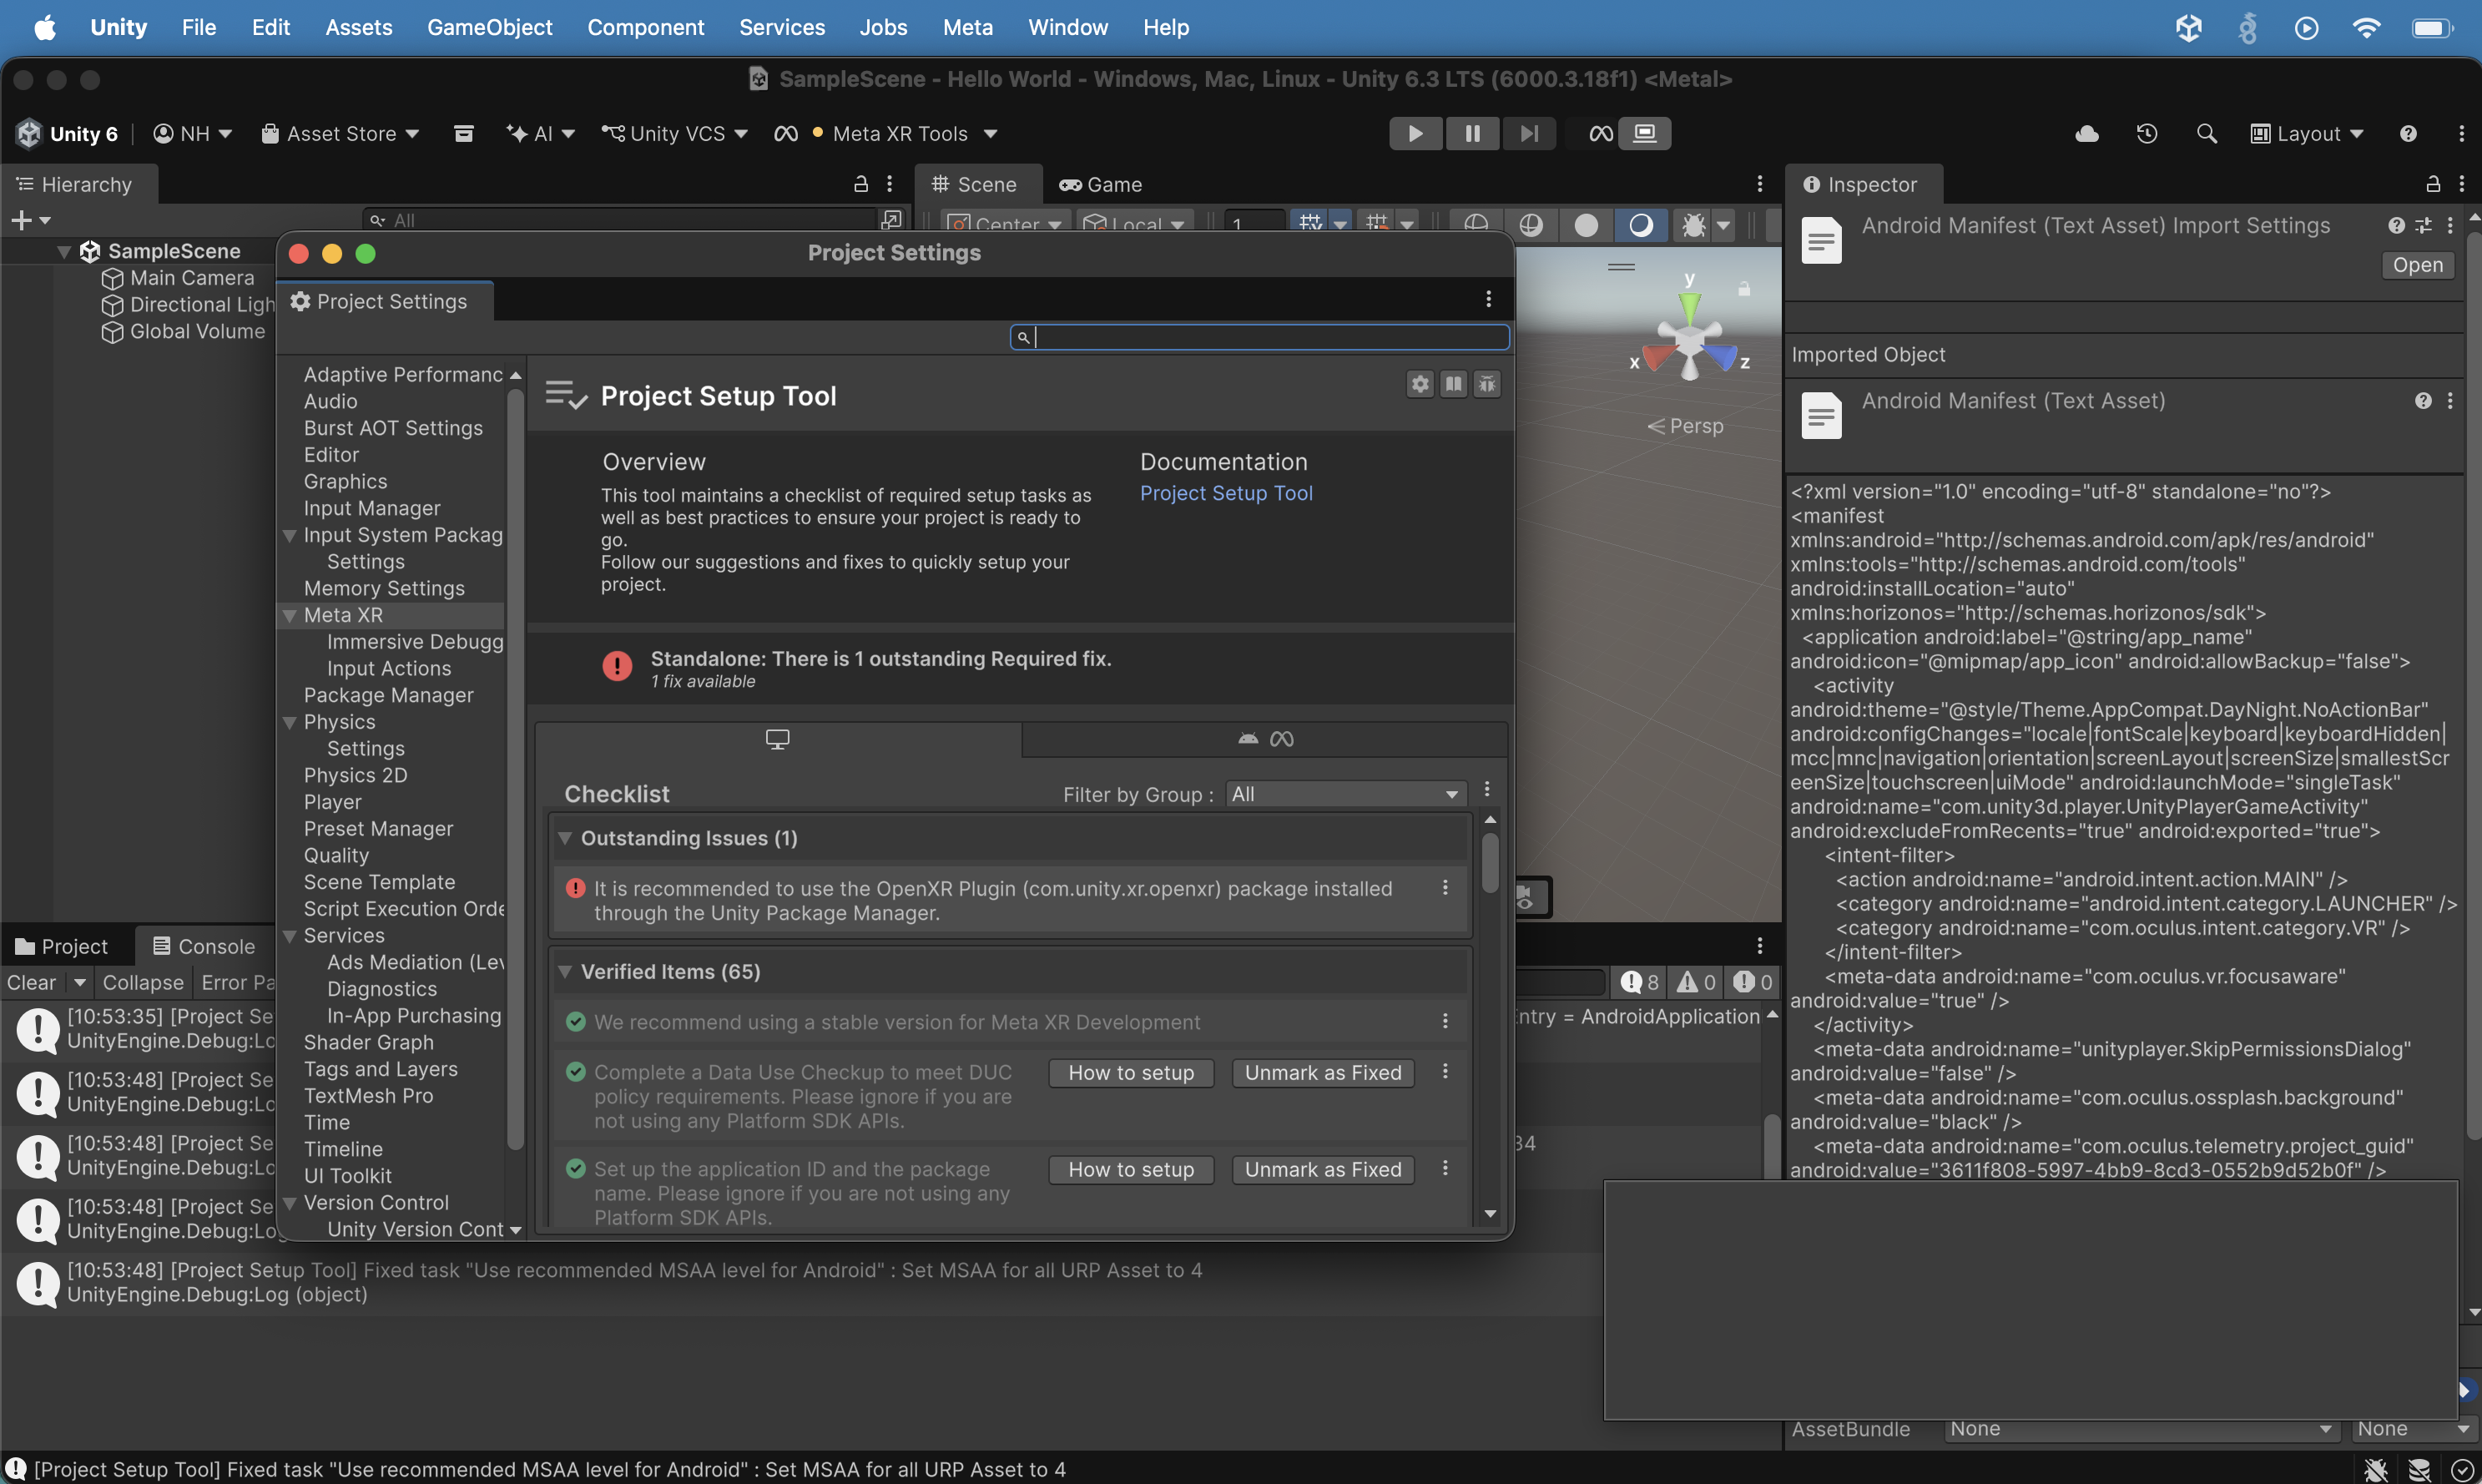The image size is (2482, 1484).
Task: Open the Layout dropdown
Action: tap(2307, 133)
